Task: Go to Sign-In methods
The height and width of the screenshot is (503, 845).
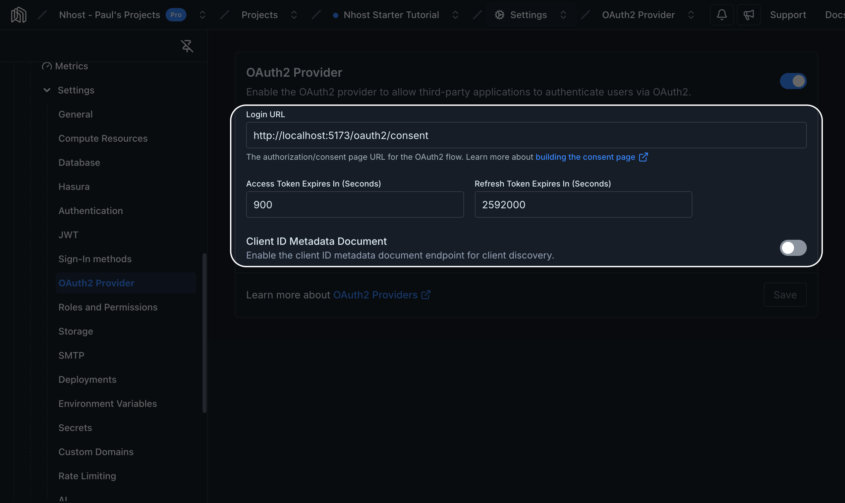Action: click(x=95, y=259)
